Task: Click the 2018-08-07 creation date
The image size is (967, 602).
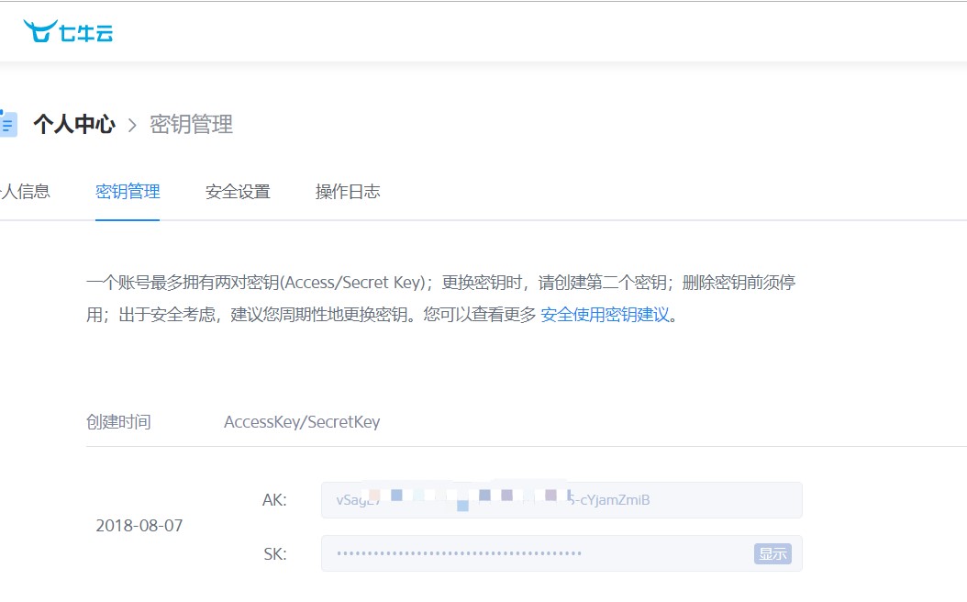Action: [139, 526]
